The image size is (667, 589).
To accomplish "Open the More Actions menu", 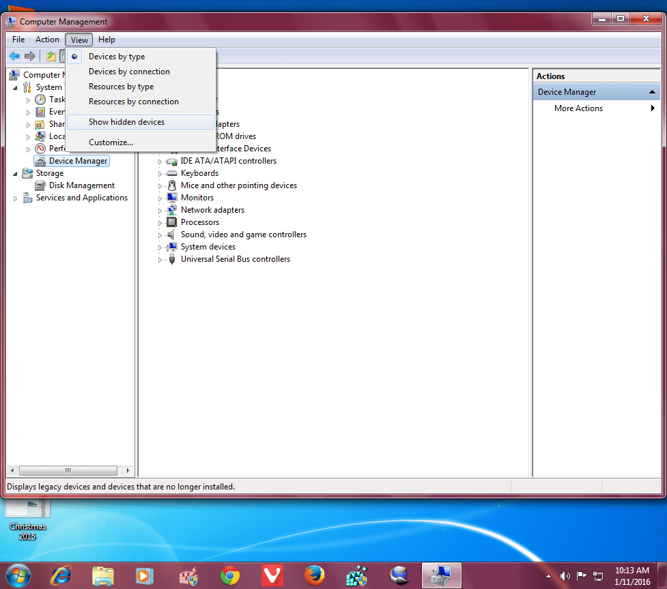I will point(578,108).
